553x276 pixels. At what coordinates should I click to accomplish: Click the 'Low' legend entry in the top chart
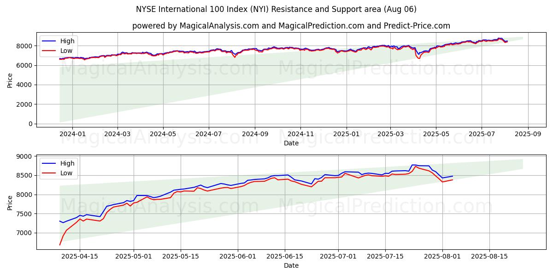pos(59,51)
